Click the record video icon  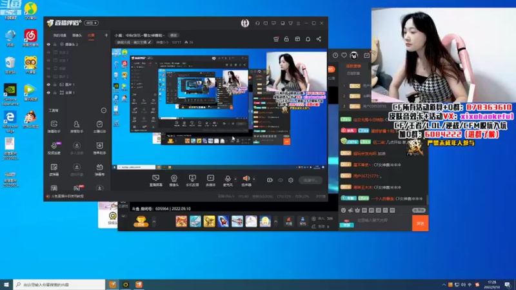[270, 180]
